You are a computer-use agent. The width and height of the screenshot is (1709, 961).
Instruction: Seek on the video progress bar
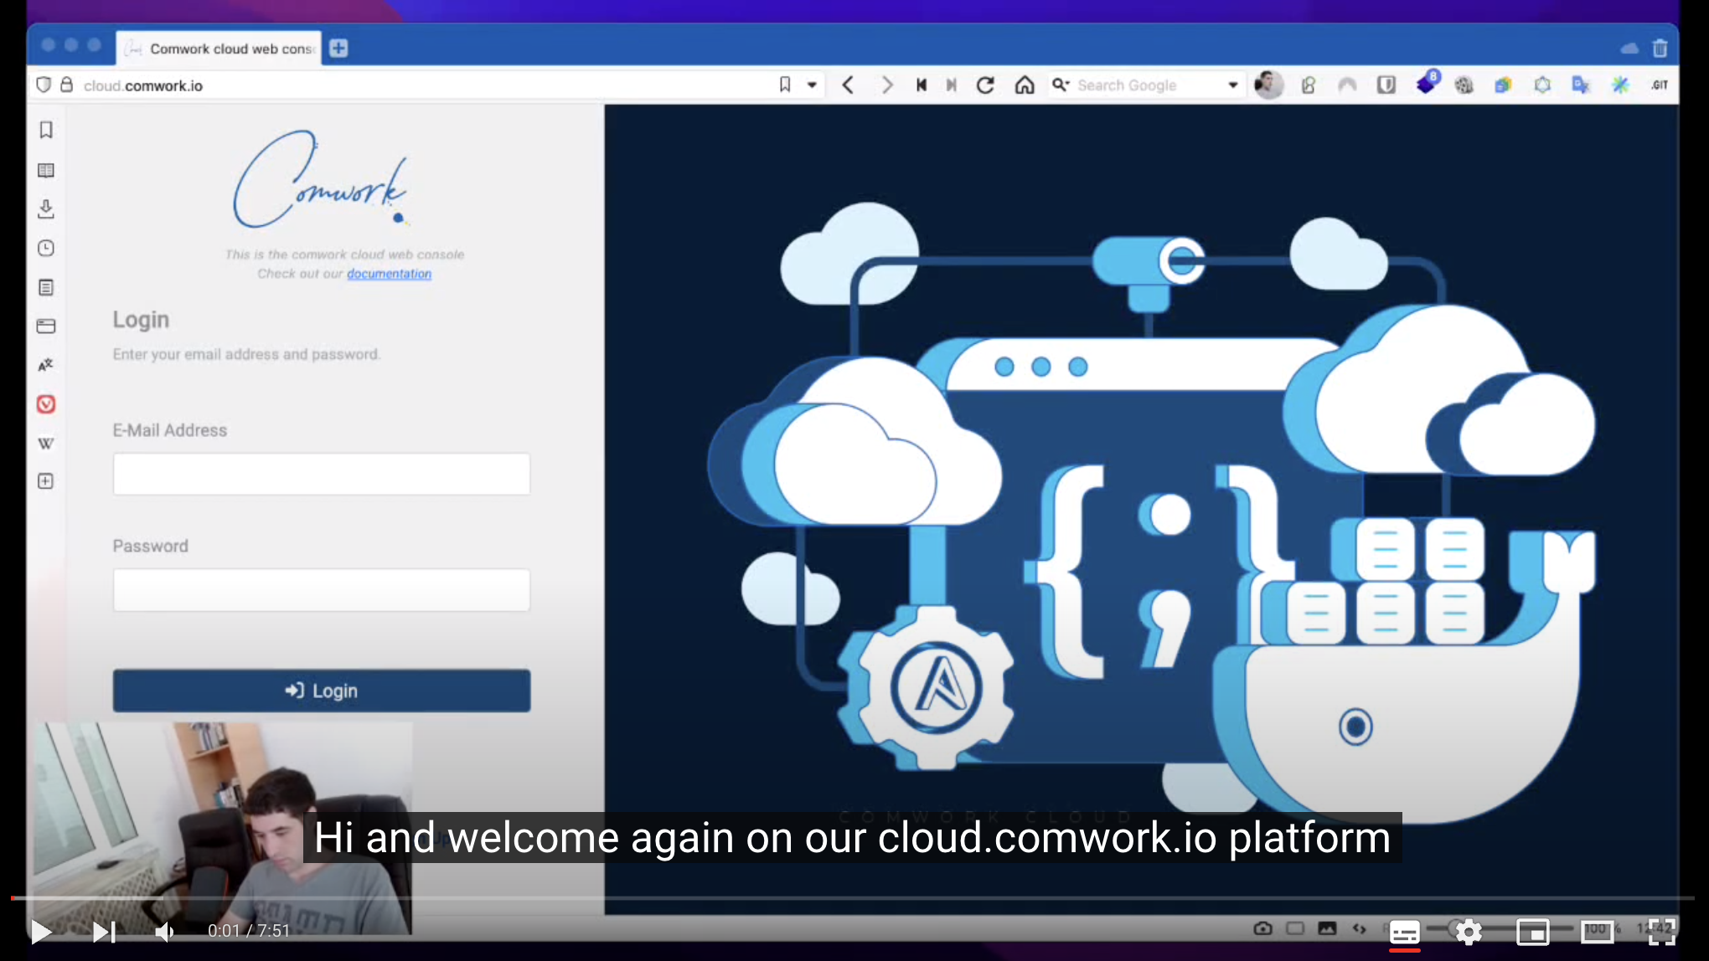(853, 898)
